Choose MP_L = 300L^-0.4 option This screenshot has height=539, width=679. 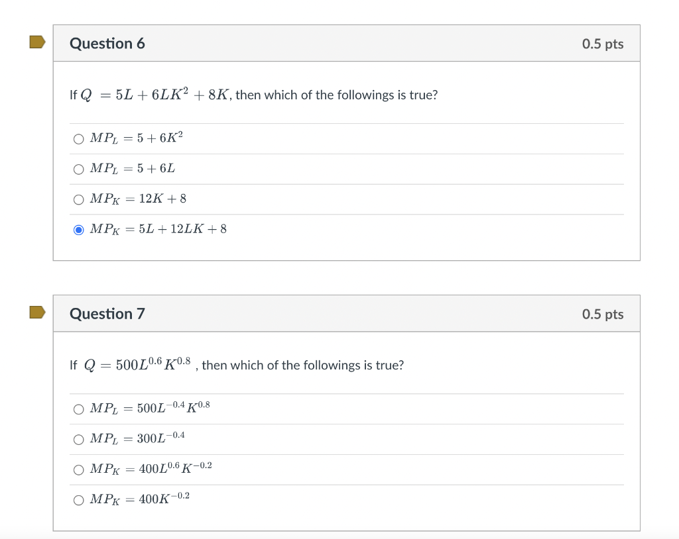[78, 439]
